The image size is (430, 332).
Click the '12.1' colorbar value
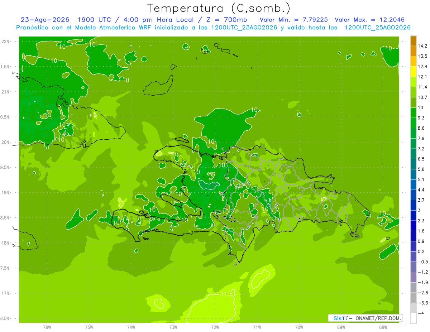pyautogui.click(x=422, y=77)
